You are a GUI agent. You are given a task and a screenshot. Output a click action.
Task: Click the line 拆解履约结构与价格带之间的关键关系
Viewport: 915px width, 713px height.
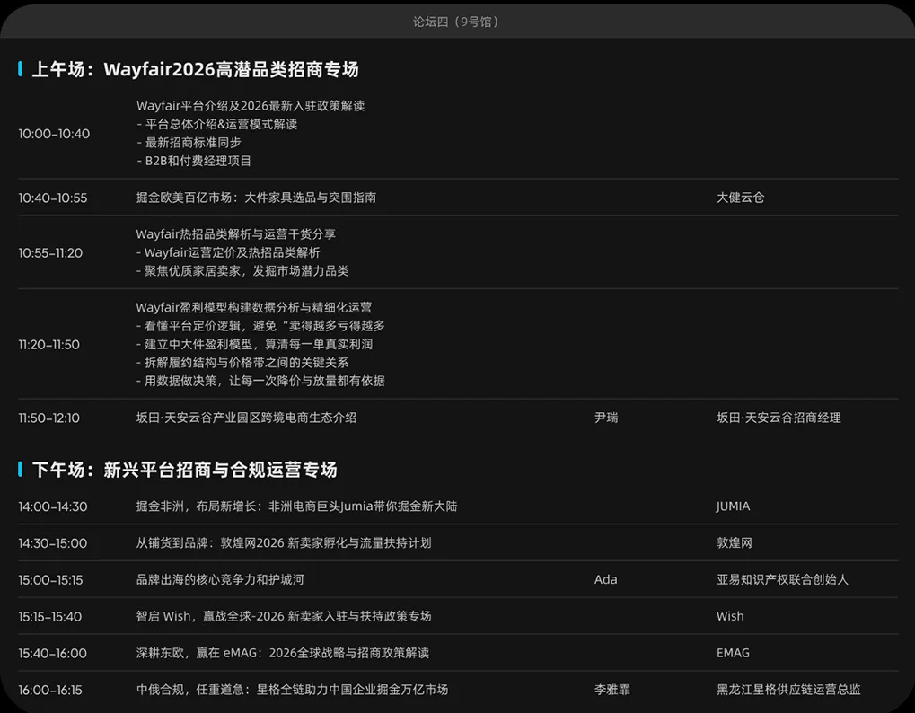point(242,362)
